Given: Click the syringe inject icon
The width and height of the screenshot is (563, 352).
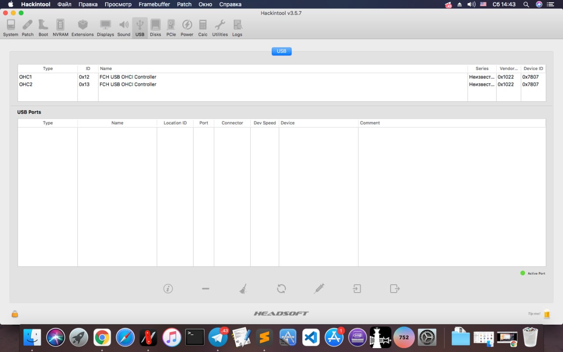Looking at the screenshot, I should (x=319, y=289).
